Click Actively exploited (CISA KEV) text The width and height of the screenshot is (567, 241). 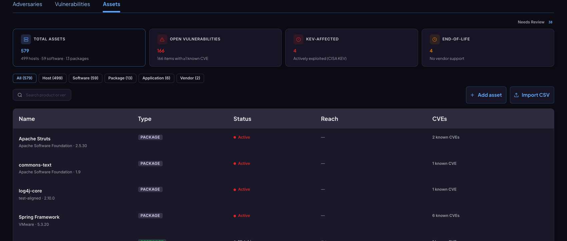click(320, 58)
